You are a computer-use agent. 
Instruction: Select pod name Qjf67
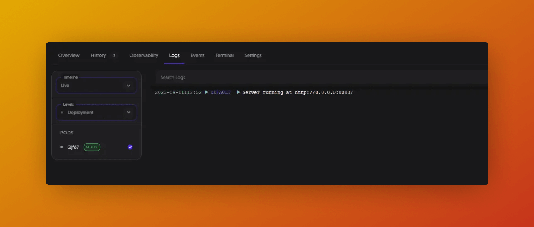[x=73, y=147]
